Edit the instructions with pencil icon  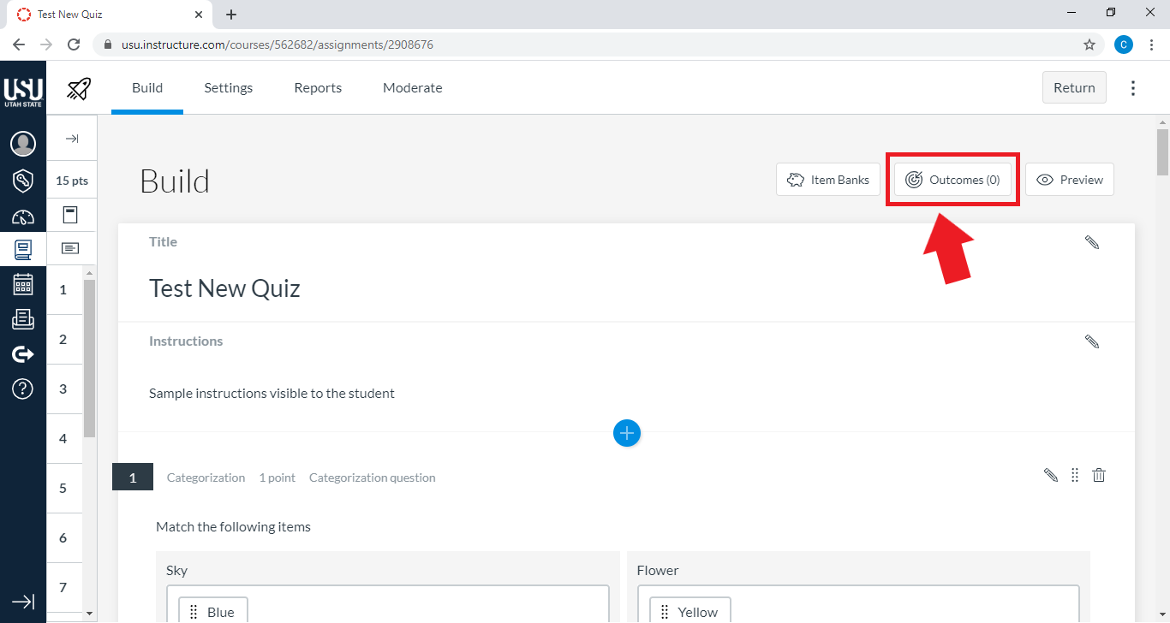pyautogui.click(x=1092, y=342)
